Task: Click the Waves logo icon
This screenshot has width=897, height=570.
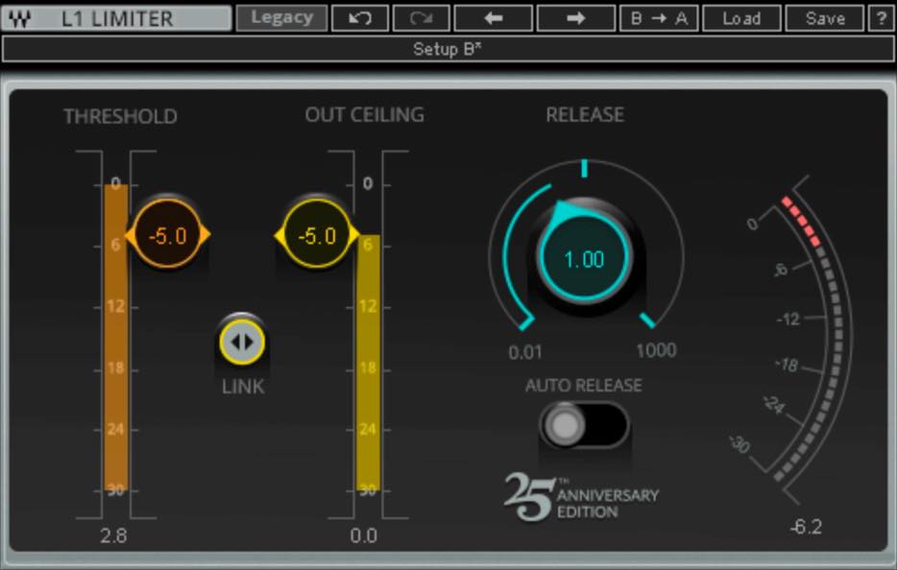Action: click(x=20, y=18)
